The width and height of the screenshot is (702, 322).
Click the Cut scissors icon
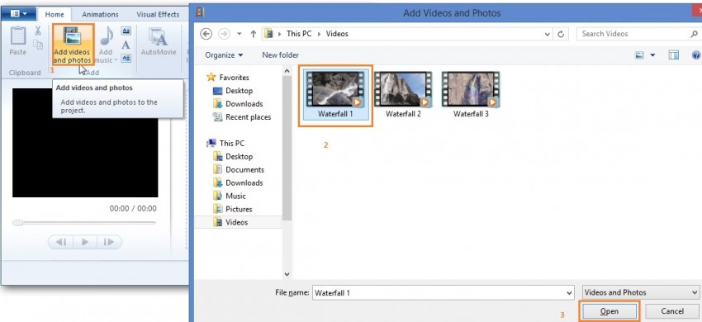coord(38,31)
